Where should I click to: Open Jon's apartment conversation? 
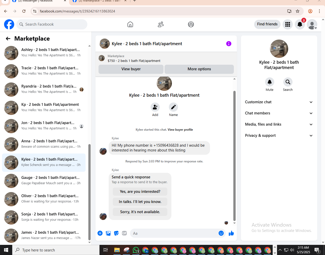click(44, 126)
